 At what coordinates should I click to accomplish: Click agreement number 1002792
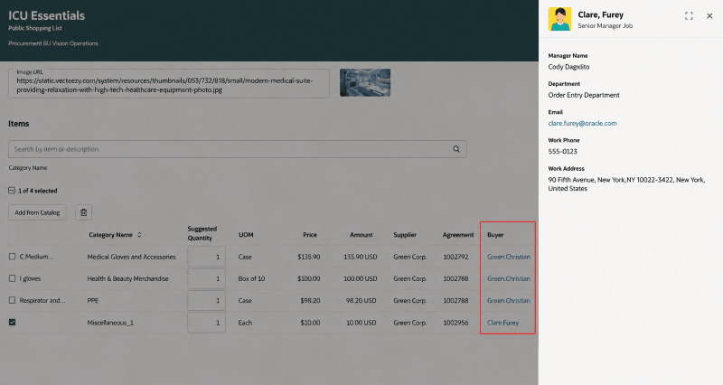455,257
